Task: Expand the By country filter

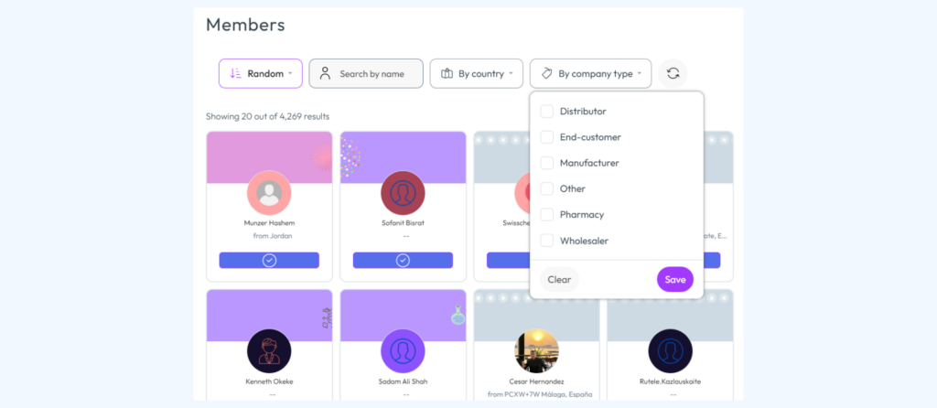Action: [477, 73]
